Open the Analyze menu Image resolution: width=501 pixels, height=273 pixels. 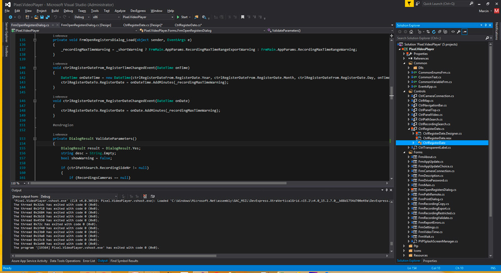(120, 11)
